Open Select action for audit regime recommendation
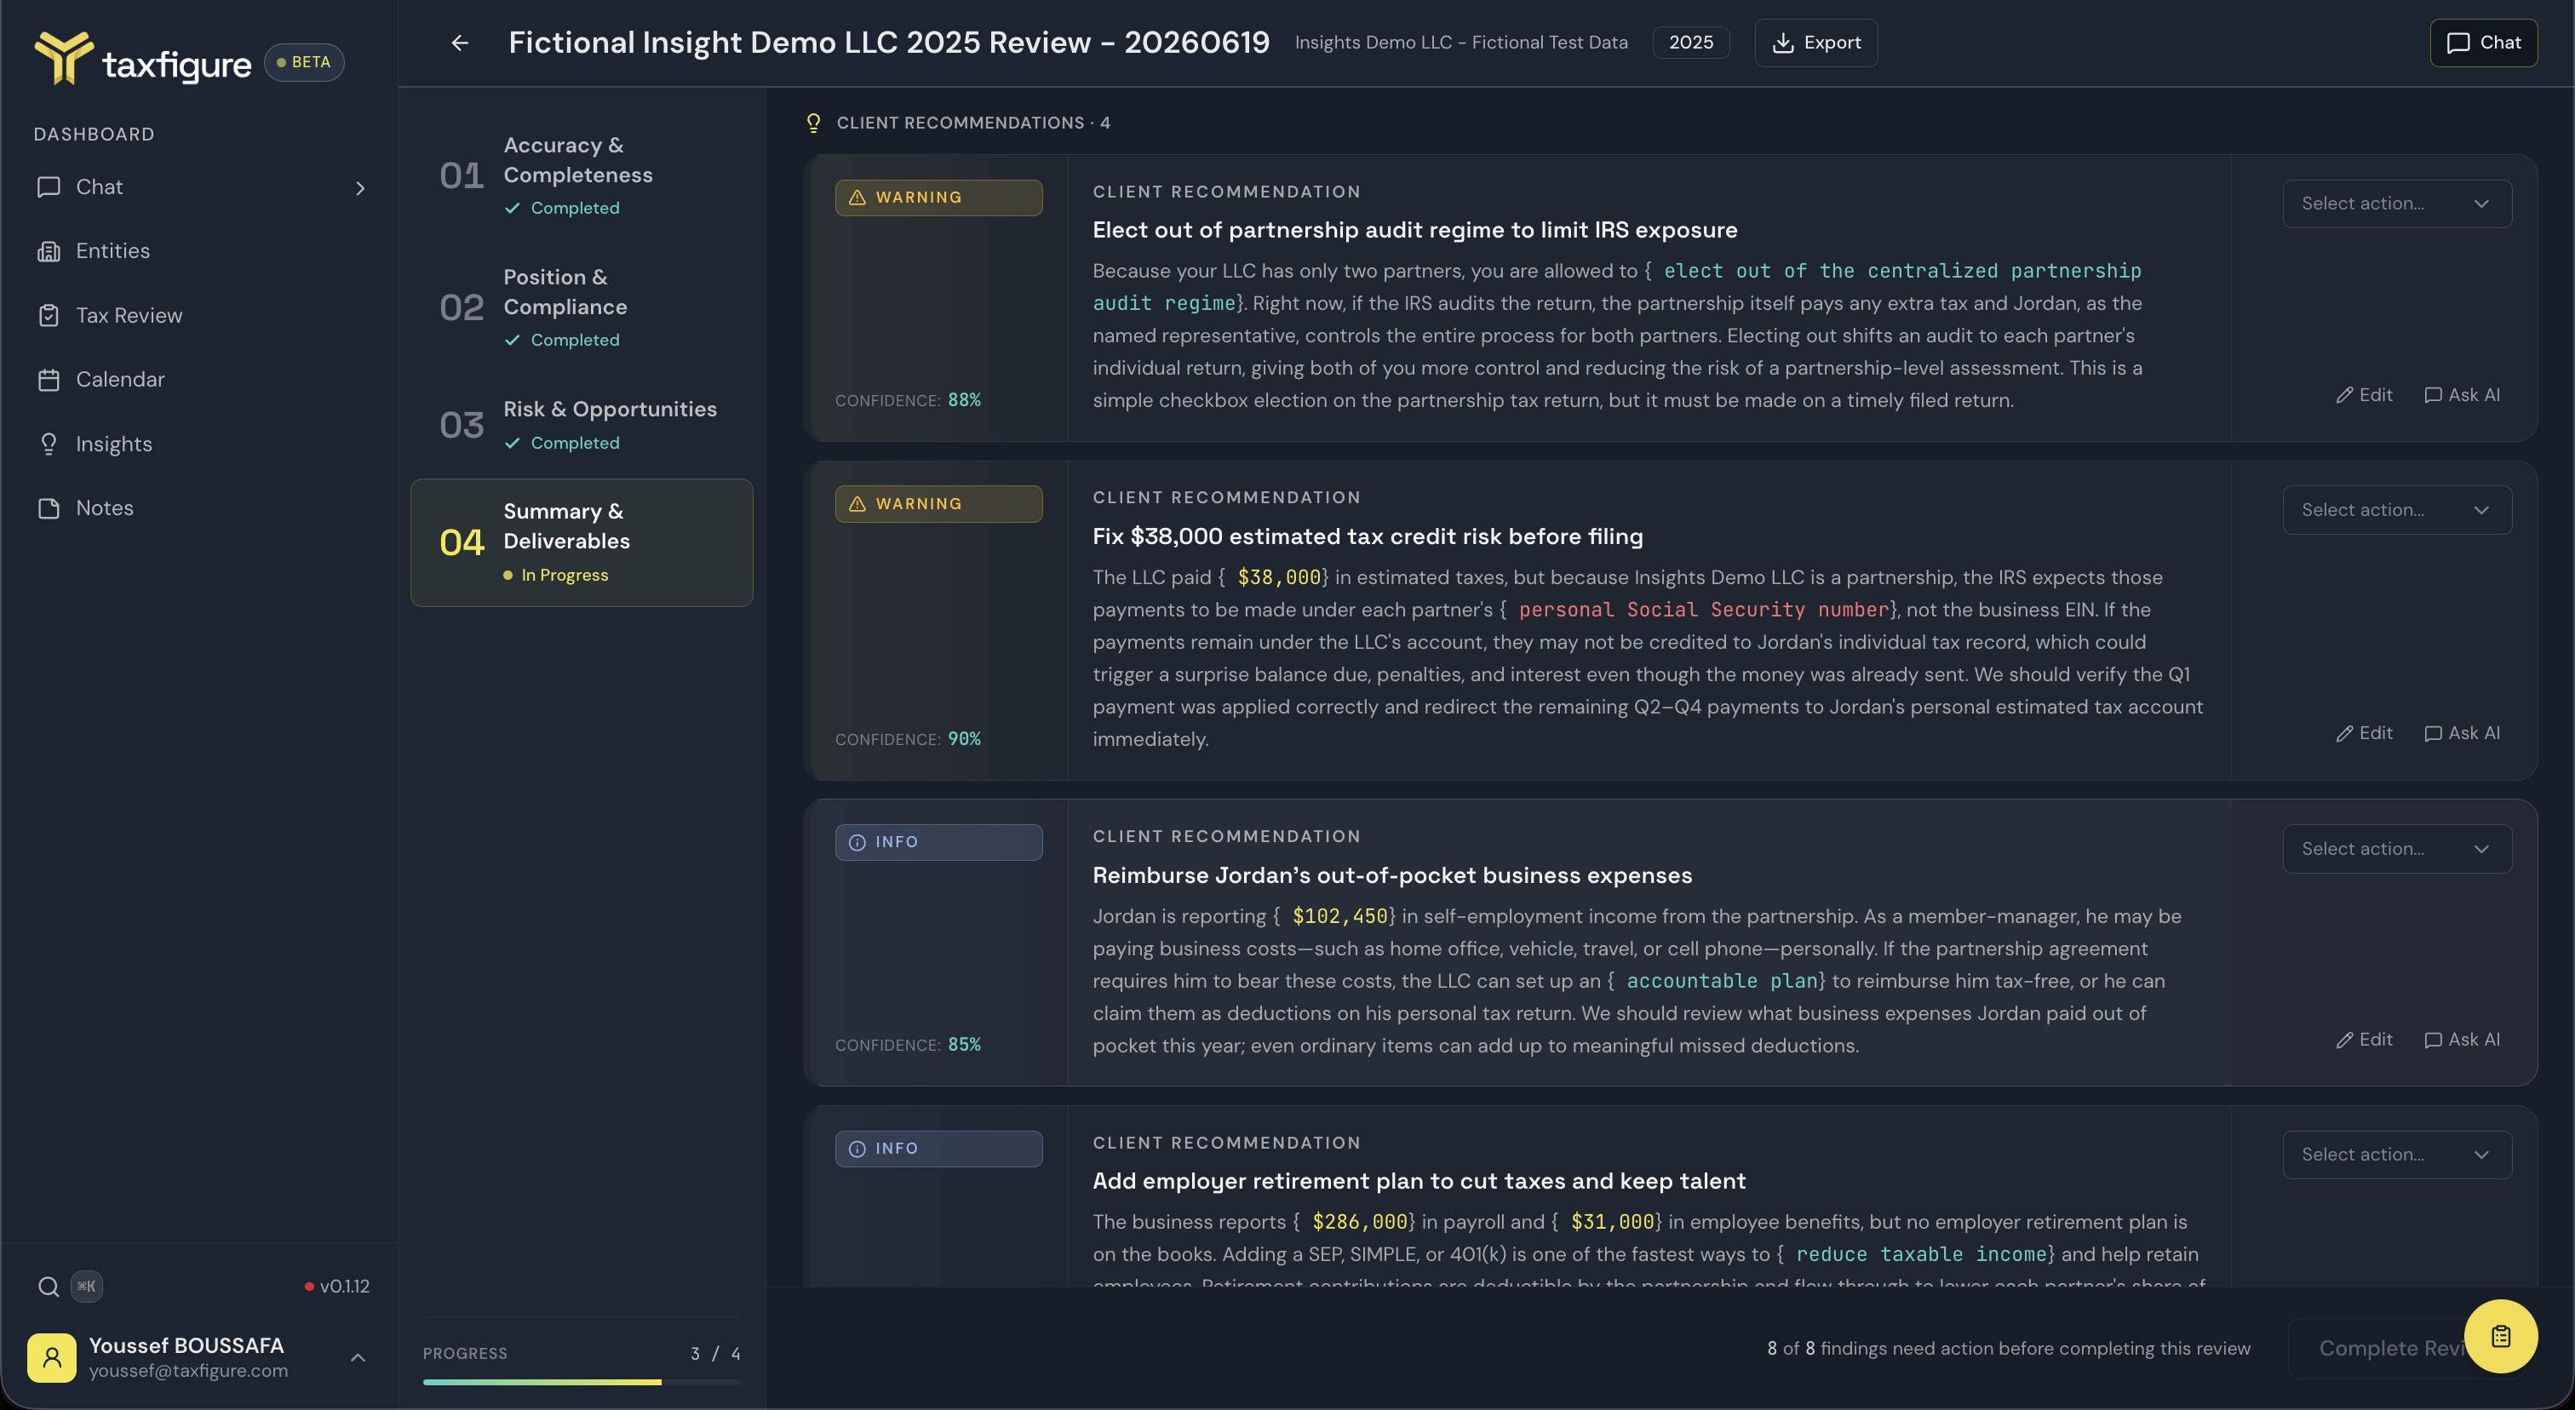This screenshot has height=1410, width=2575. coord(2397,203)
